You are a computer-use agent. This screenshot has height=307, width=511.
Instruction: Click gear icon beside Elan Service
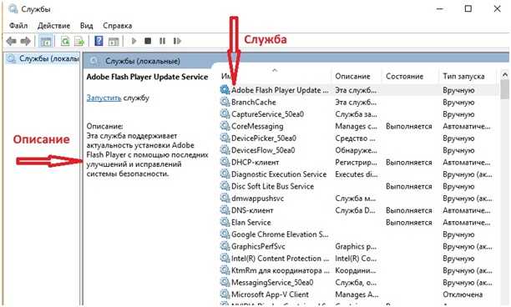tap(225, 222)
